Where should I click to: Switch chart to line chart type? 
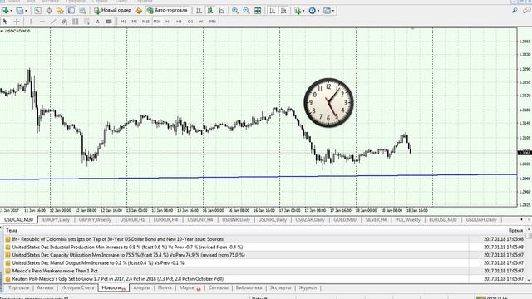(x=222, y=11)
